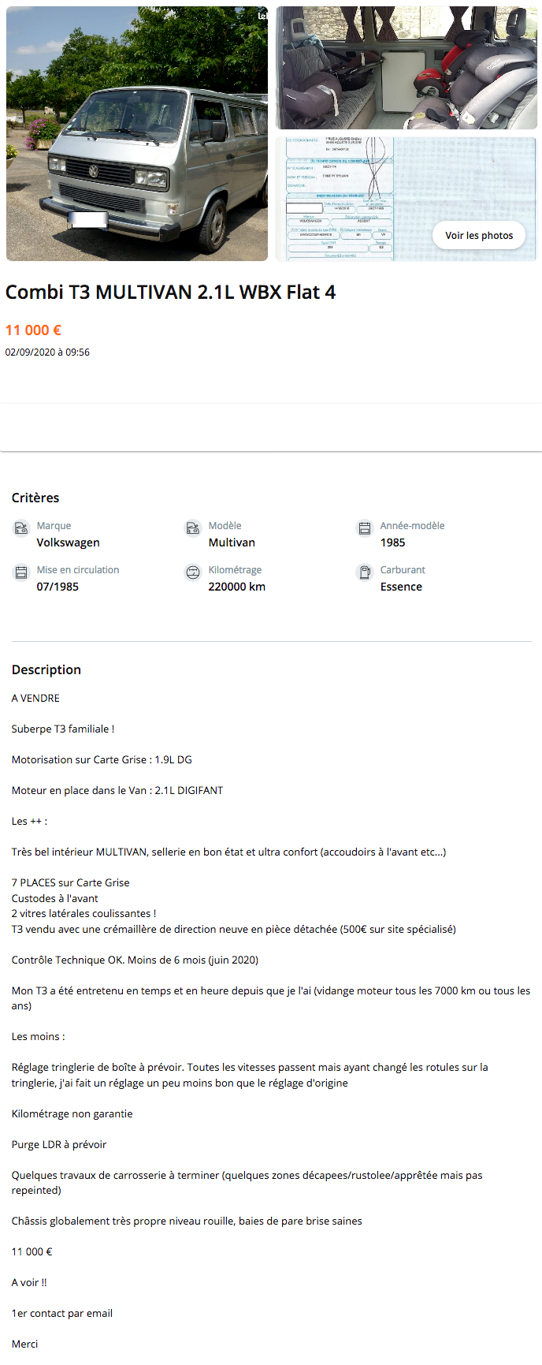Click the line '1er contact par email'
The width and height of the screenshot is (542, 1365).
[62, 1313]
